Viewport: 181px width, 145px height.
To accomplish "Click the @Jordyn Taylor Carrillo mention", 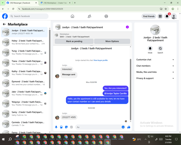I will pyautogui.click(x=115, y=94).
